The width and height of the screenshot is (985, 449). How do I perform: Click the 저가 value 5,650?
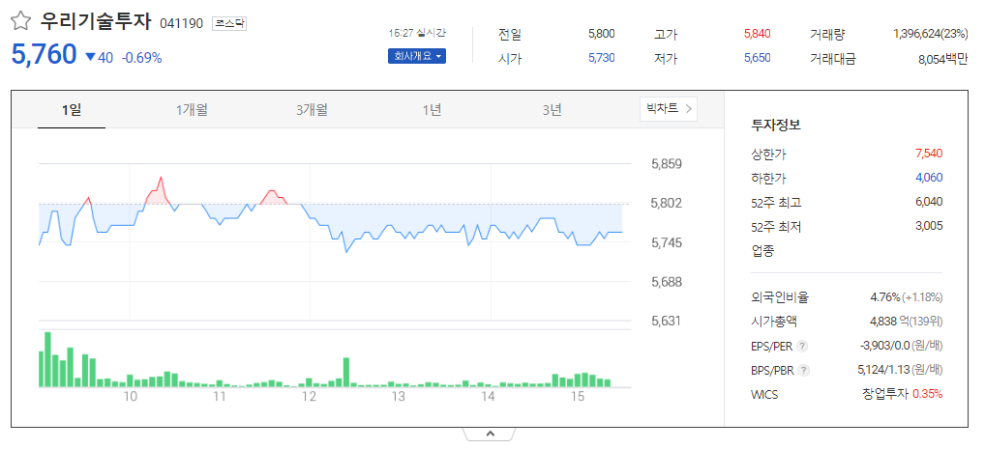[x=757, y=58]
